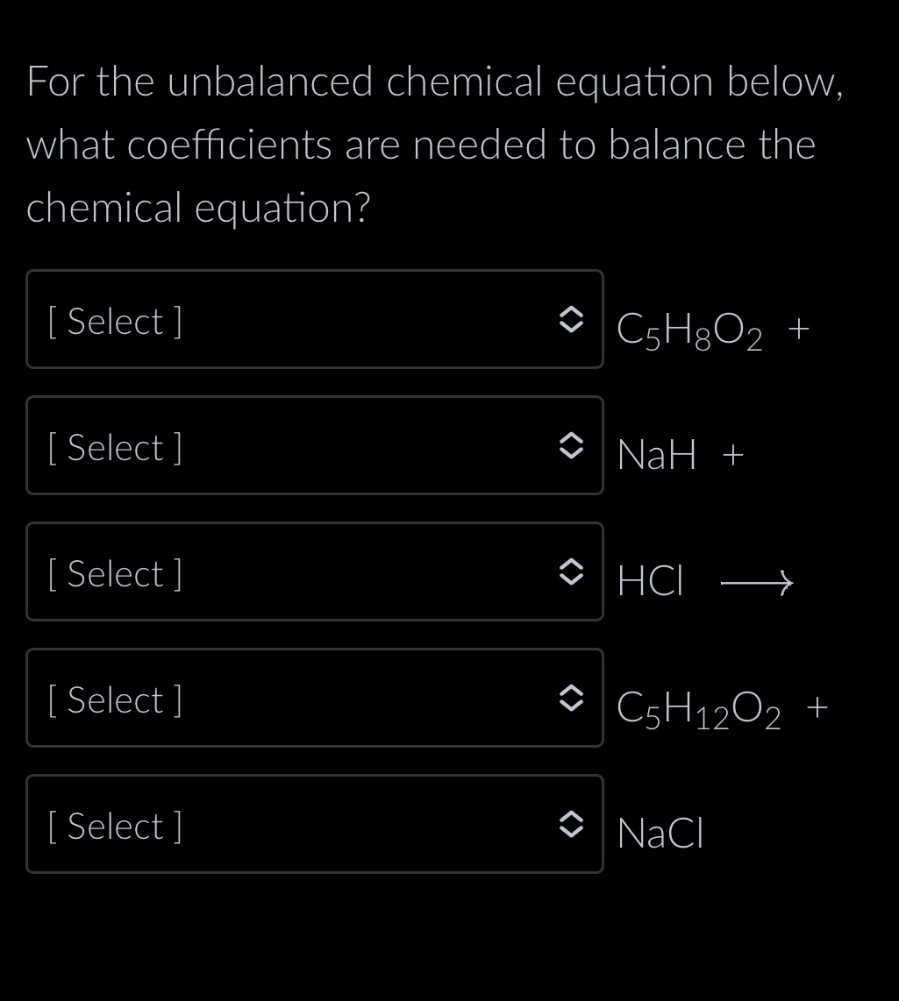This screenshot has height=1001, width=899.
Task: Click the plus sign after NaH
Action: (733, 455)
